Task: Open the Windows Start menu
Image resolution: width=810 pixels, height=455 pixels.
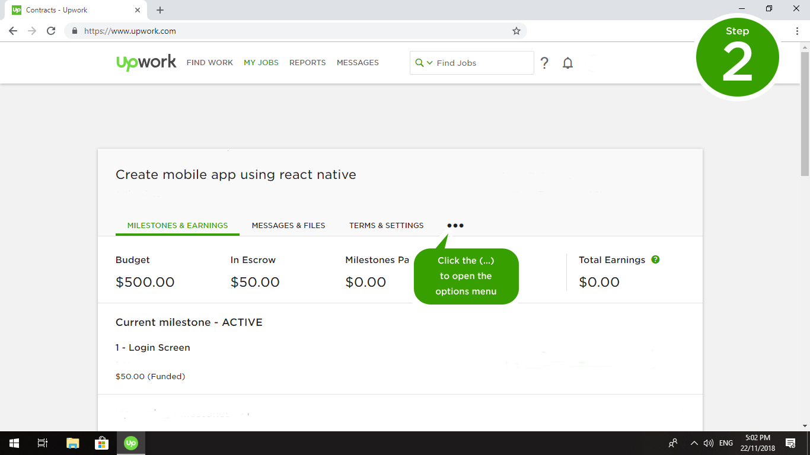Action: tap(14, 443)
